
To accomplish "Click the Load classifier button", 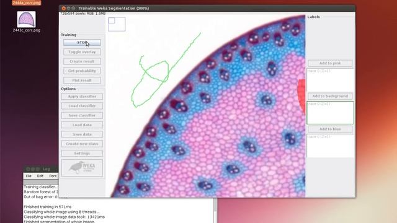I will [82, 106].
